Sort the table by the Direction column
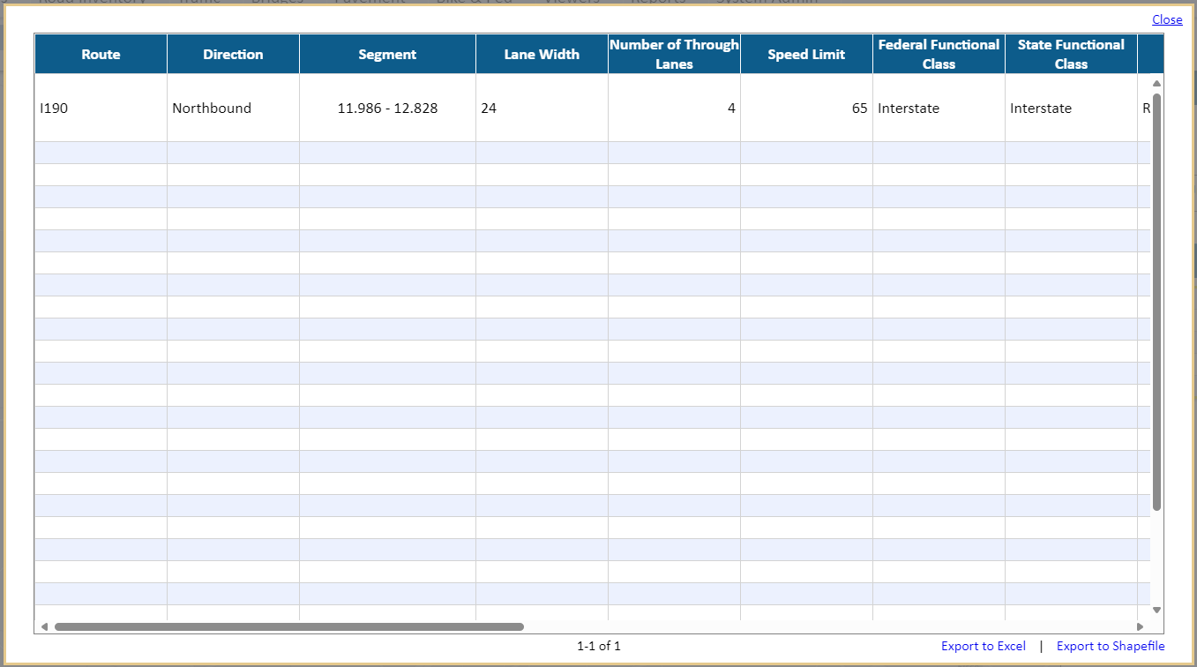Viewport: 1197px width, 667px height. coord(233,54)
